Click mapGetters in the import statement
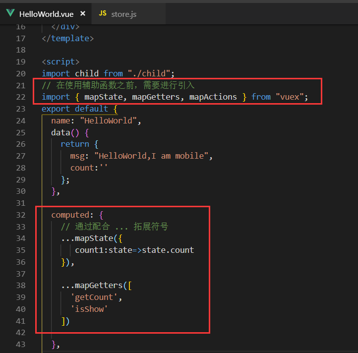358x353 pixels. [x=156, y=97]
